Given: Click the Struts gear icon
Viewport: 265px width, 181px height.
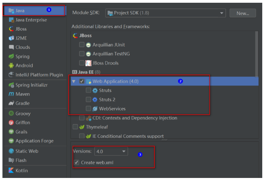Looking at the screenshot, I should point(95,90).
